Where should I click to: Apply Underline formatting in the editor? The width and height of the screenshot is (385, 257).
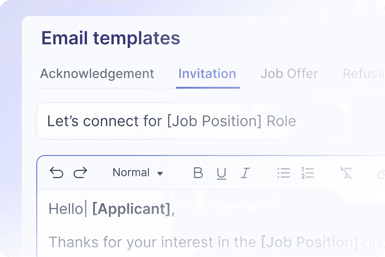(x=221, y=173)
